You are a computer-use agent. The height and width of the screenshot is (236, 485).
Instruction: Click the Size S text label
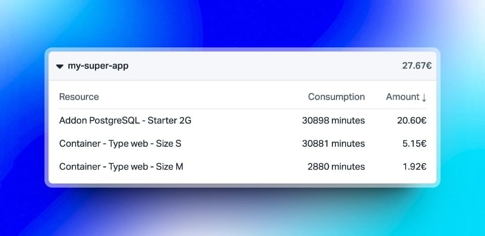pos(169,144)
